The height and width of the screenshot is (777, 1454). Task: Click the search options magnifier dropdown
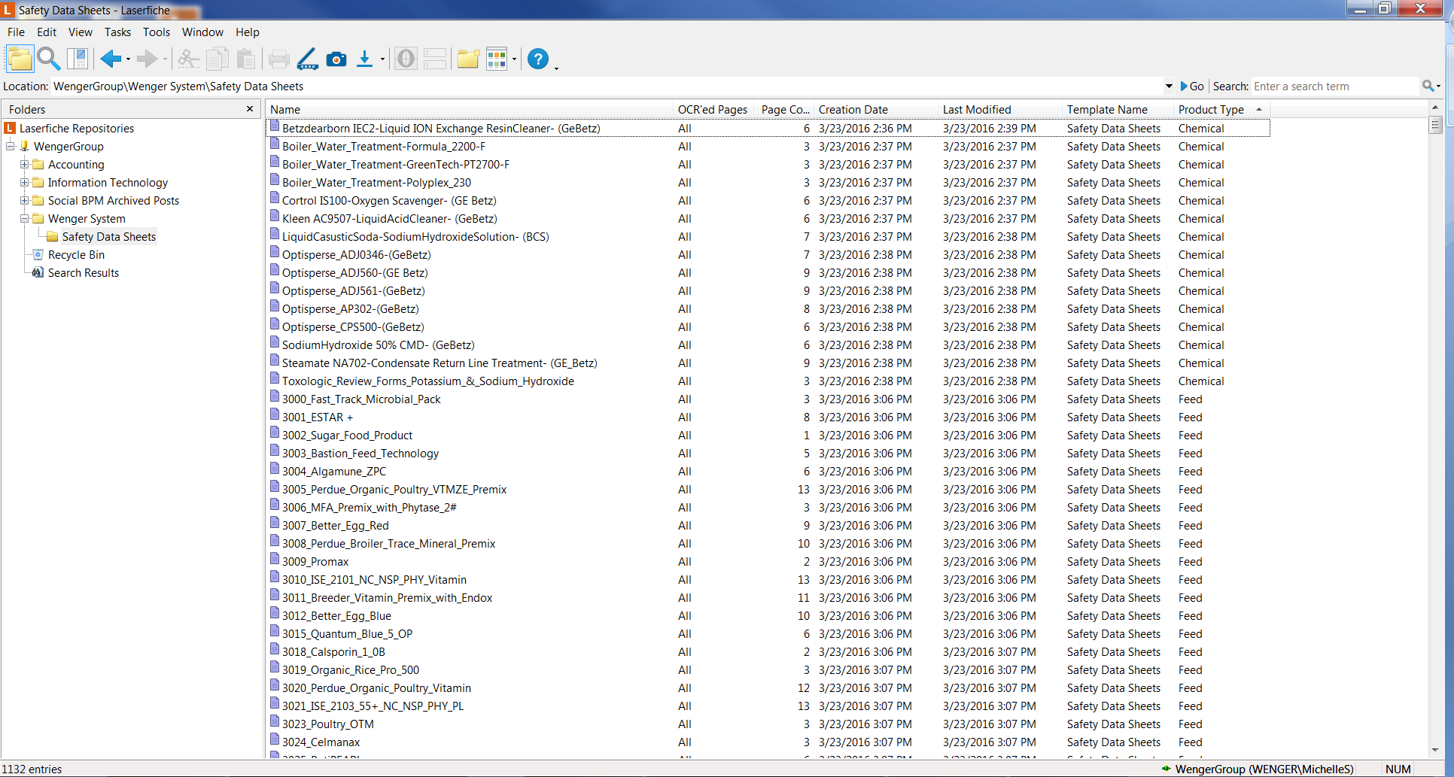coord(1431,86)
